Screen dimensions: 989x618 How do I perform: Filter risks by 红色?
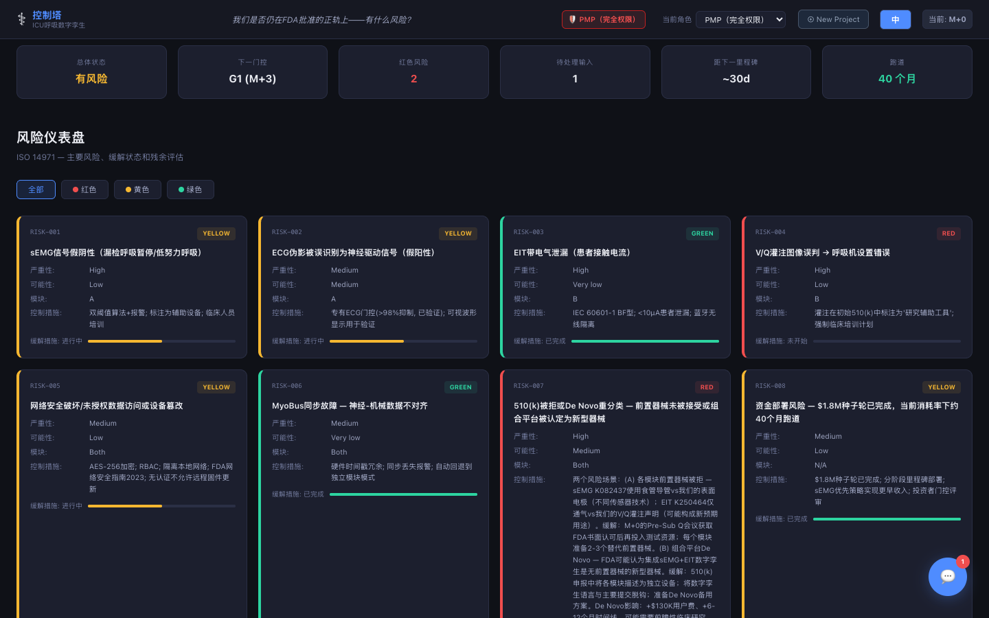[x=84, y=190]
